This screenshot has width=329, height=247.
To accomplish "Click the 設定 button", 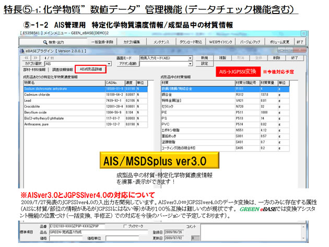I will click(204, 64).
